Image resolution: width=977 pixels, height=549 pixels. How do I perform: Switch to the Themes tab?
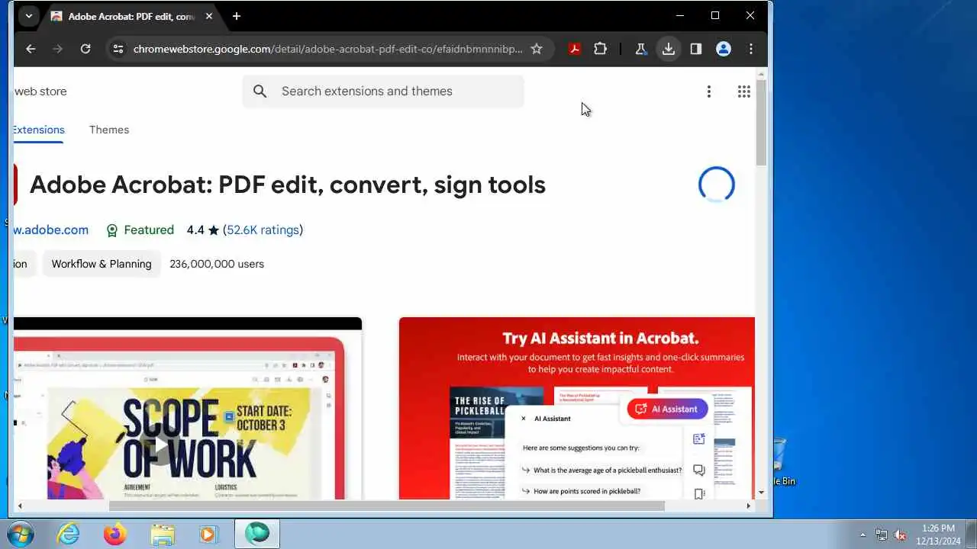pos(109,130)
